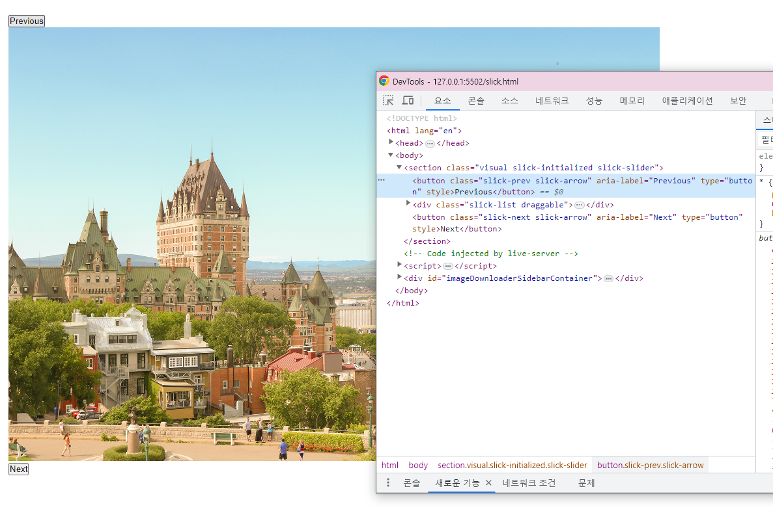This screenshot has width=773, height=513.
Task: Click button.slick-prev.slick-arrow breadcrumb
Action: [x=651, y=466]
